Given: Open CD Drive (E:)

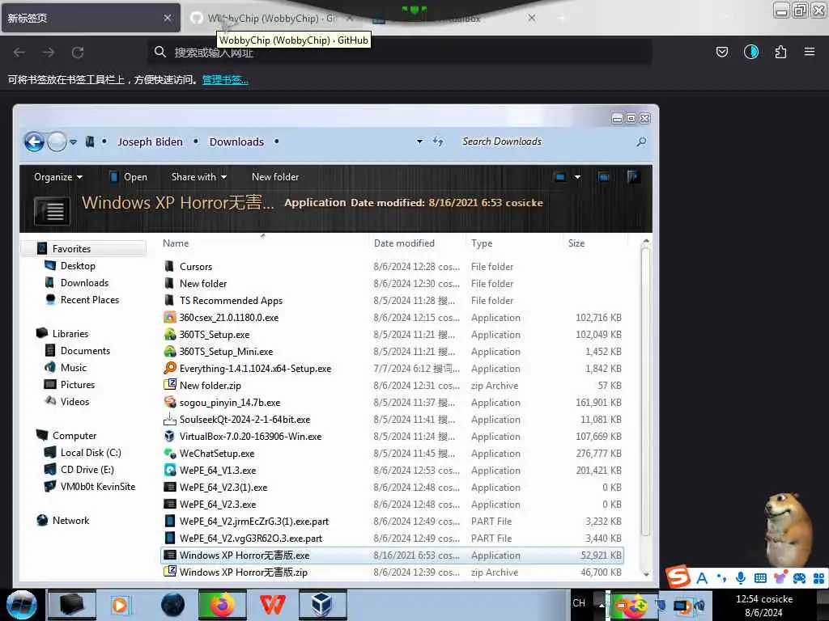Looking at the screenshot, I should 87,470.
